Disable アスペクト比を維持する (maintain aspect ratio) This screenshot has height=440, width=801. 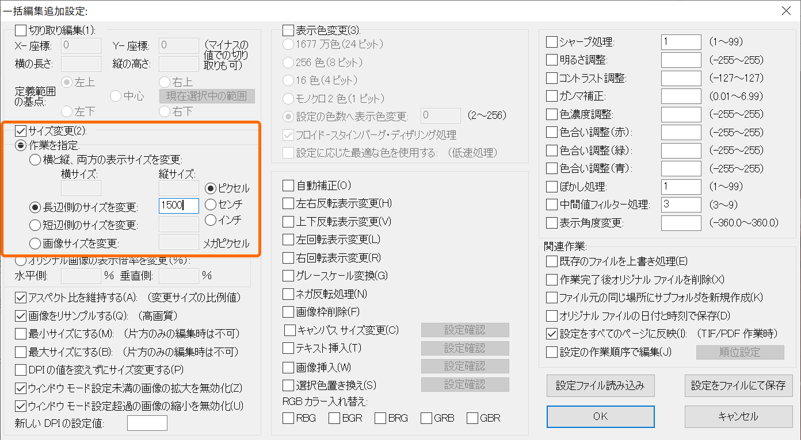(x=19, y=299)
